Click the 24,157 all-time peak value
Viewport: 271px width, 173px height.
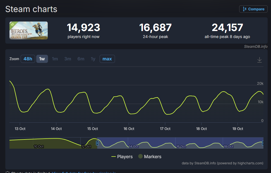227,27
